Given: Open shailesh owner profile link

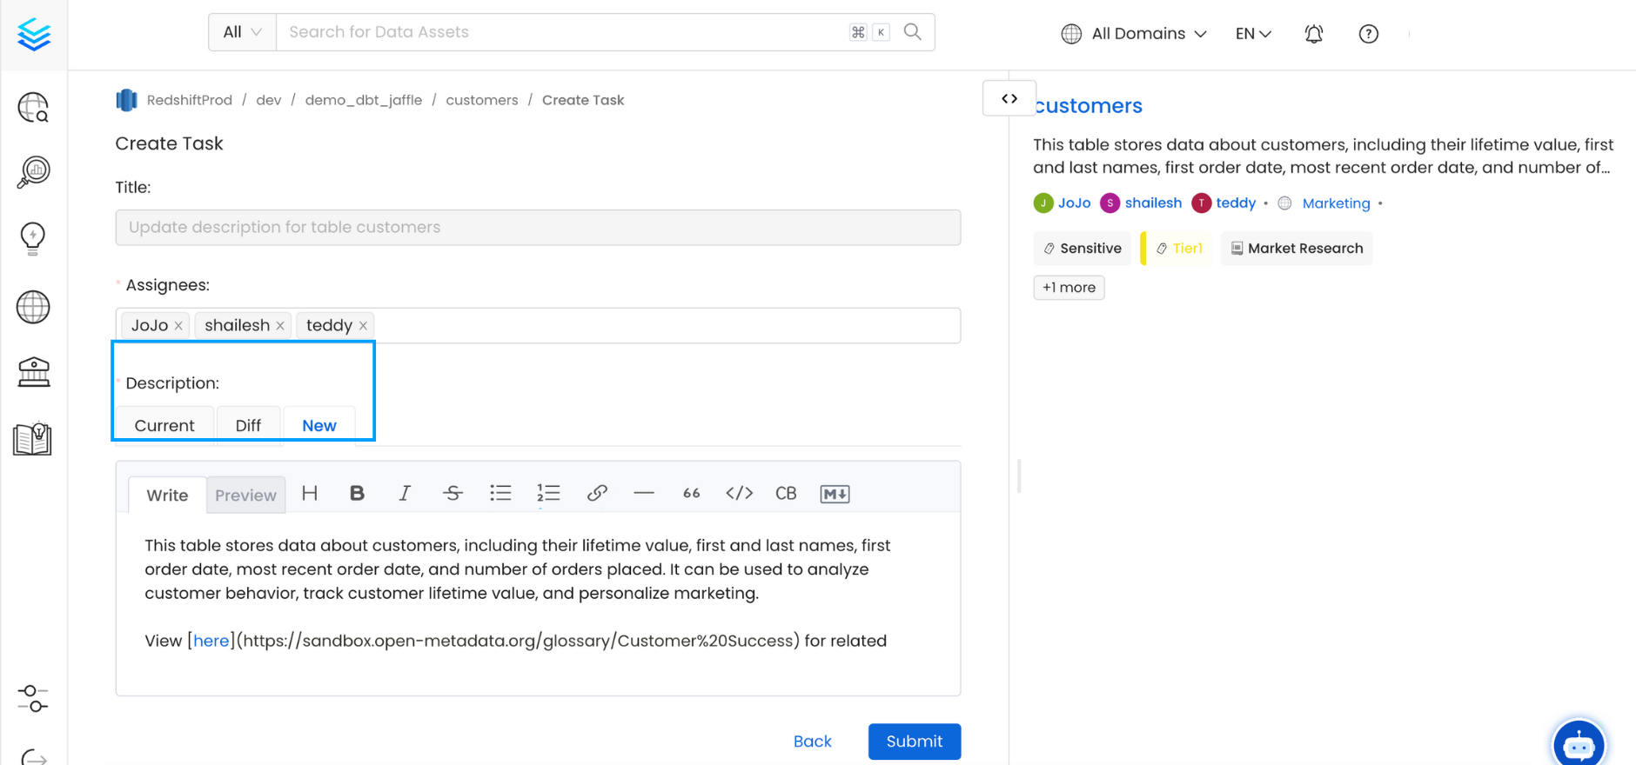Looking at the screenshot, I should 1153,203.
